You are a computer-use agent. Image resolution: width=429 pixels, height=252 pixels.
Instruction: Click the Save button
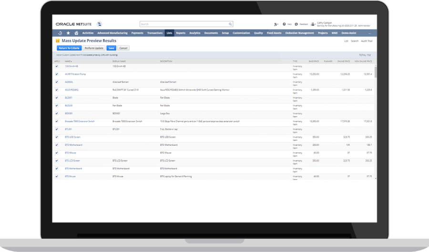[112, 48]
